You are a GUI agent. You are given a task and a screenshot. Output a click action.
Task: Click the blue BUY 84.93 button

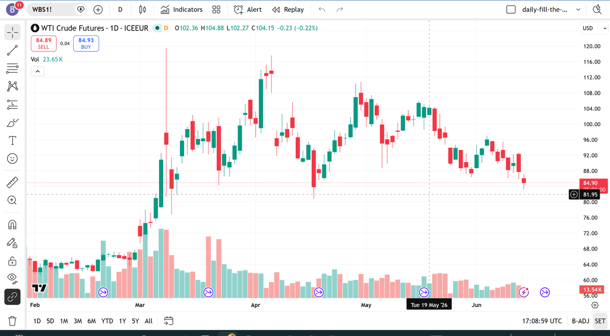coord(86,43)
